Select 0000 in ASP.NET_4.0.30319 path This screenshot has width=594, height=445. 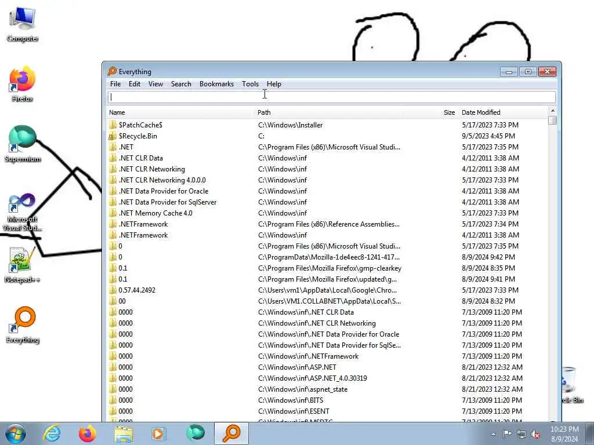tap(125, 378)
